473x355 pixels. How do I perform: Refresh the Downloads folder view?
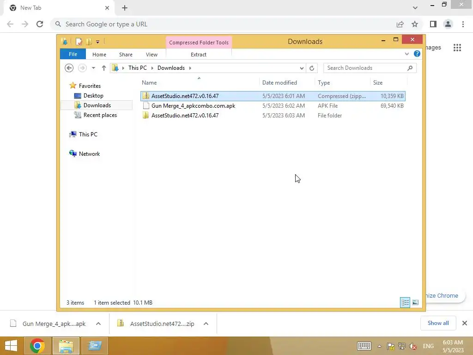(312, 68)
